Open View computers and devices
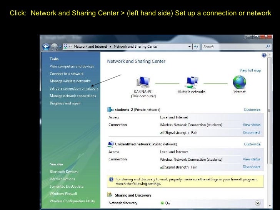 pyautogui.click(x=72, y=66)
